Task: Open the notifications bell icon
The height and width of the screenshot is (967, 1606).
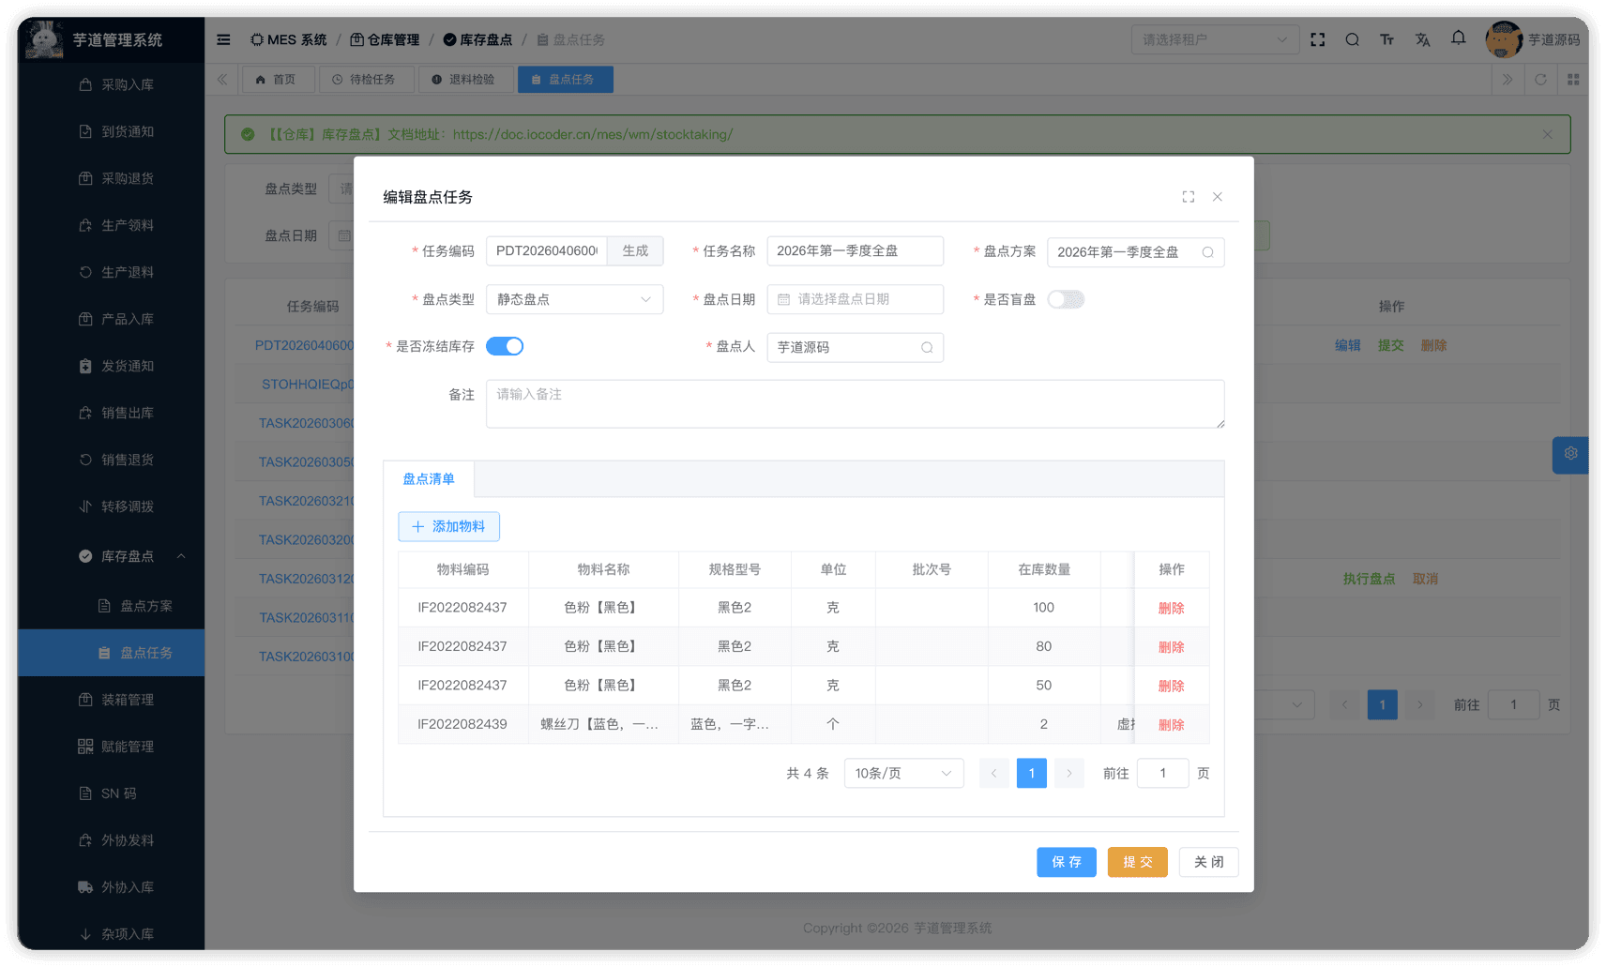Action: point(1458,38)
